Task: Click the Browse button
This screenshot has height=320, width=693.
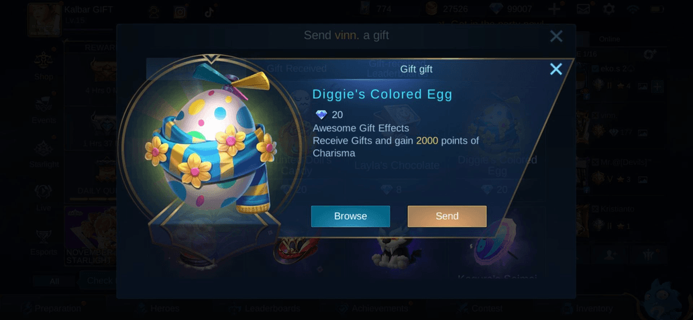Action: (350, 216)
